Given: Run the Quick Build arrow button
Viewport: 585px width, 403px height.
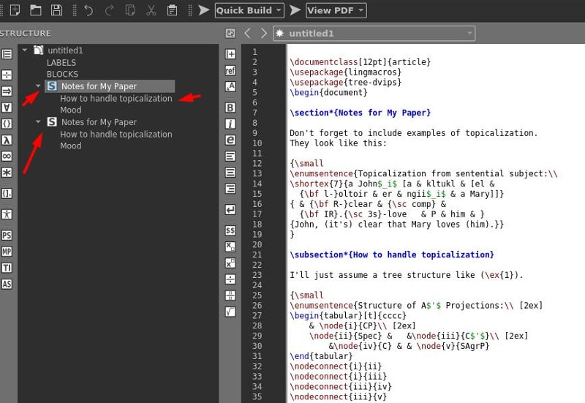Looking at the screenshot, I should [x=203, y=10].
